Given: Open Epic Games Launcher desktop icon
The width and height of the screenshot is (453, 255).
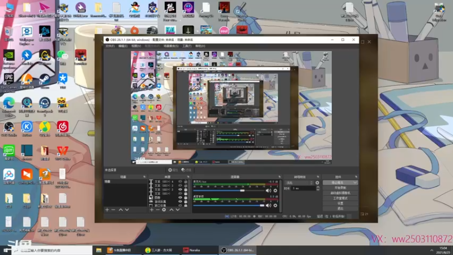Looking at the screenshot, I should pyautogui.click(x=8, y=82).
